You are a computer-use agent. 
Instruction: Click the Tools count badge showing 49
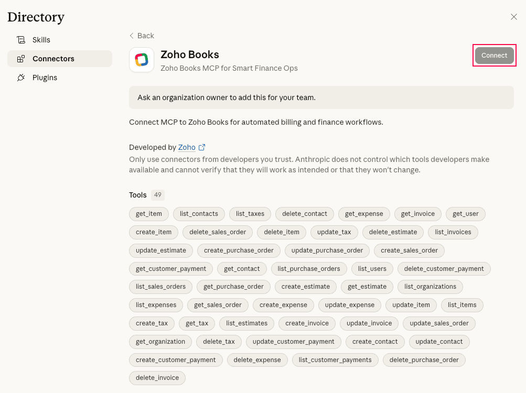[x=159, y=194]
